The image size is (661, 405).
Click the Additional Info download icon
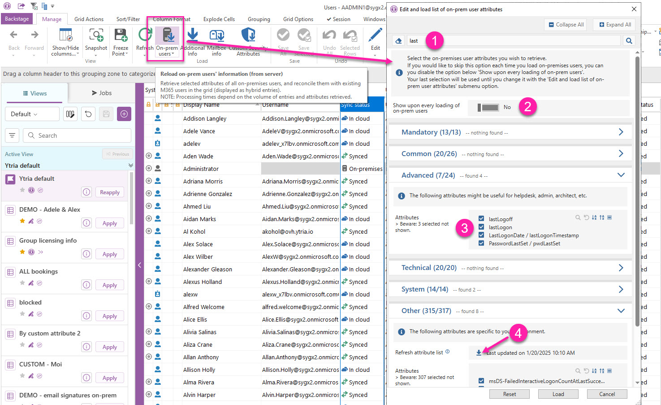192,36
